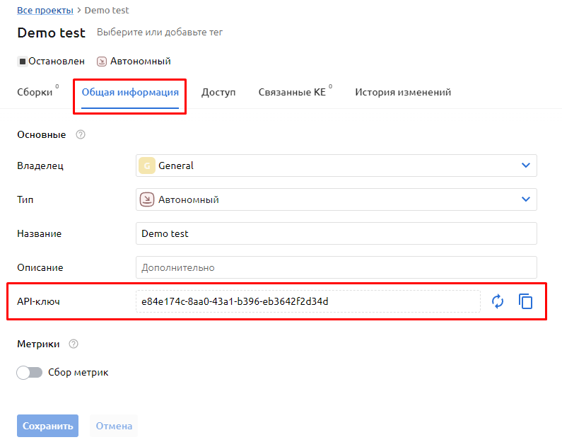
Task: Click help icon next to Метрики
Action: [x=74, y=344]
